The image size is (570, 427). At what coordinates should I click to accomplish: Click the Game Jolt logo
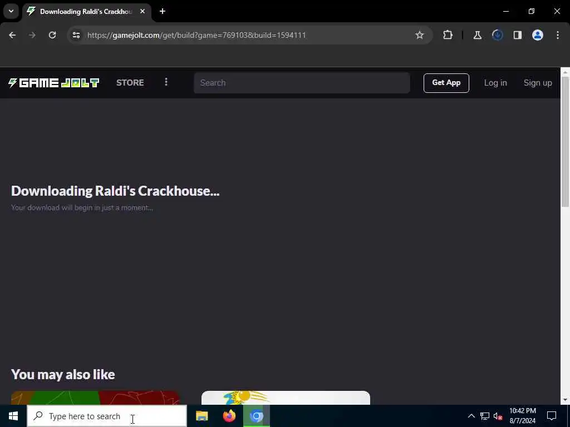pos(54,83)
